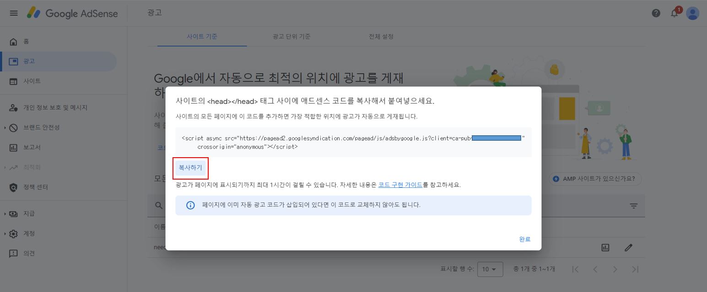Image resolution: width=707 pixels, height=292 pixels.
Task: Select the 광고 text in the header
Action: tap(155, 13)
